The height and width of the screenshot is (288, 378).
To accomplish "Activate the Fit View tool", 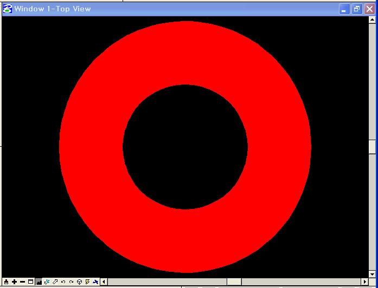I will click(39, 282).
